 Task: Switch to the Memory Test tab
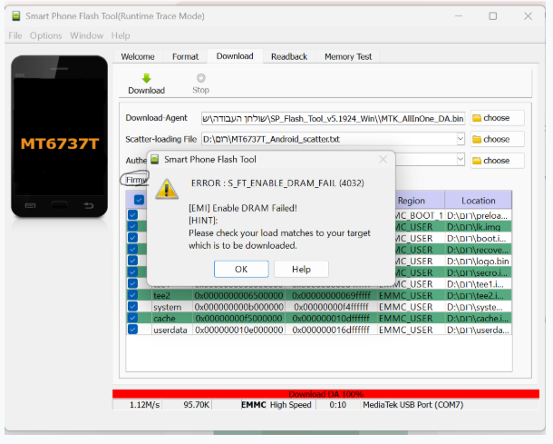tap(348, 56)
